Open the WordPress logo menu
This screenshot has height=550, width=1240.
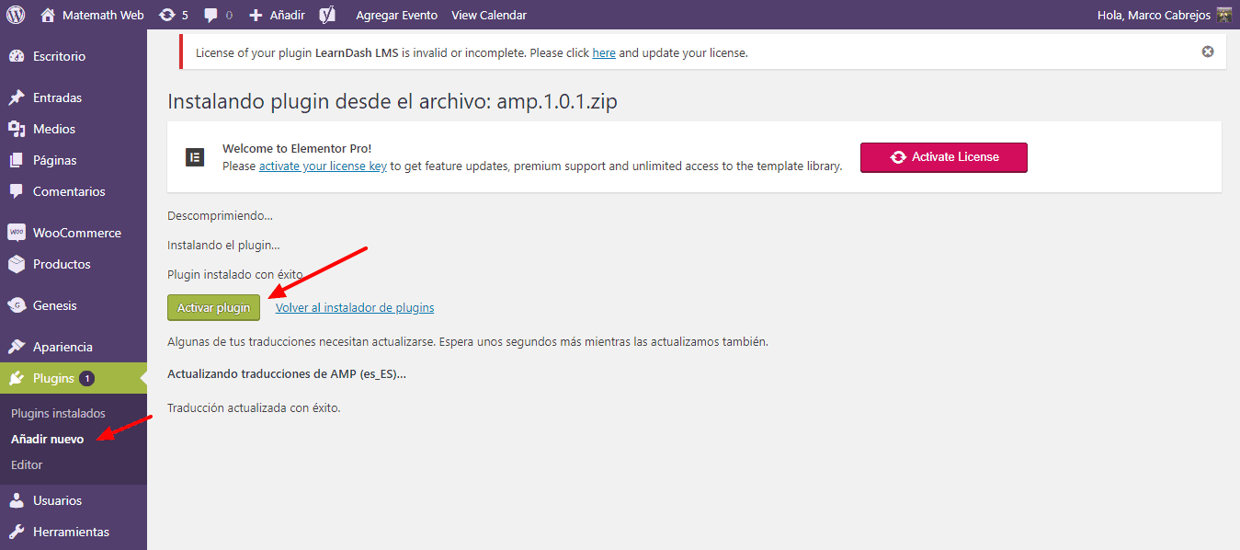16,15
